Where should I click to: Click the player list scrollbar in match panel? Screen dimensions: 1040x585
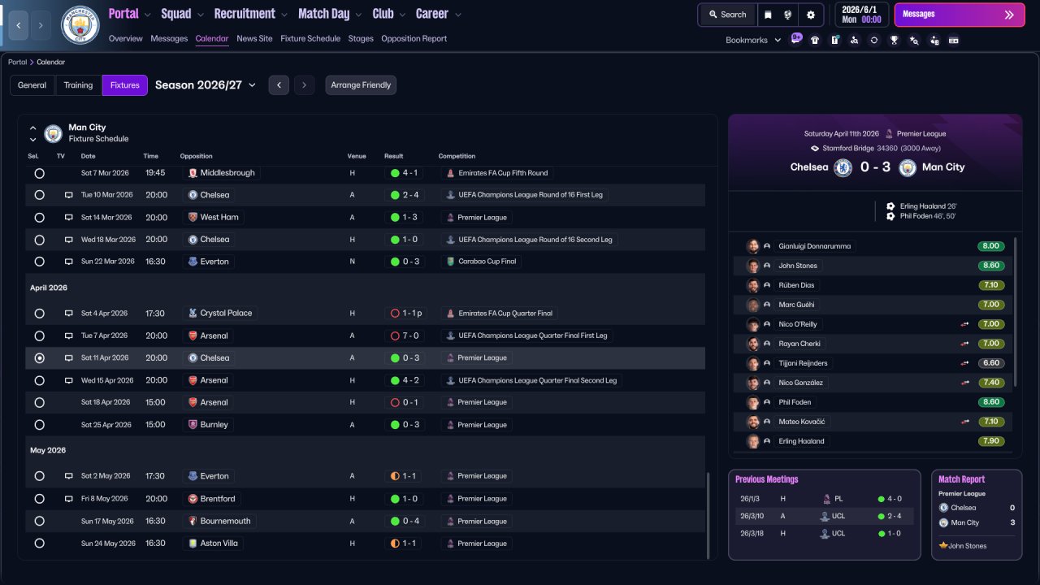(1016, 311)
